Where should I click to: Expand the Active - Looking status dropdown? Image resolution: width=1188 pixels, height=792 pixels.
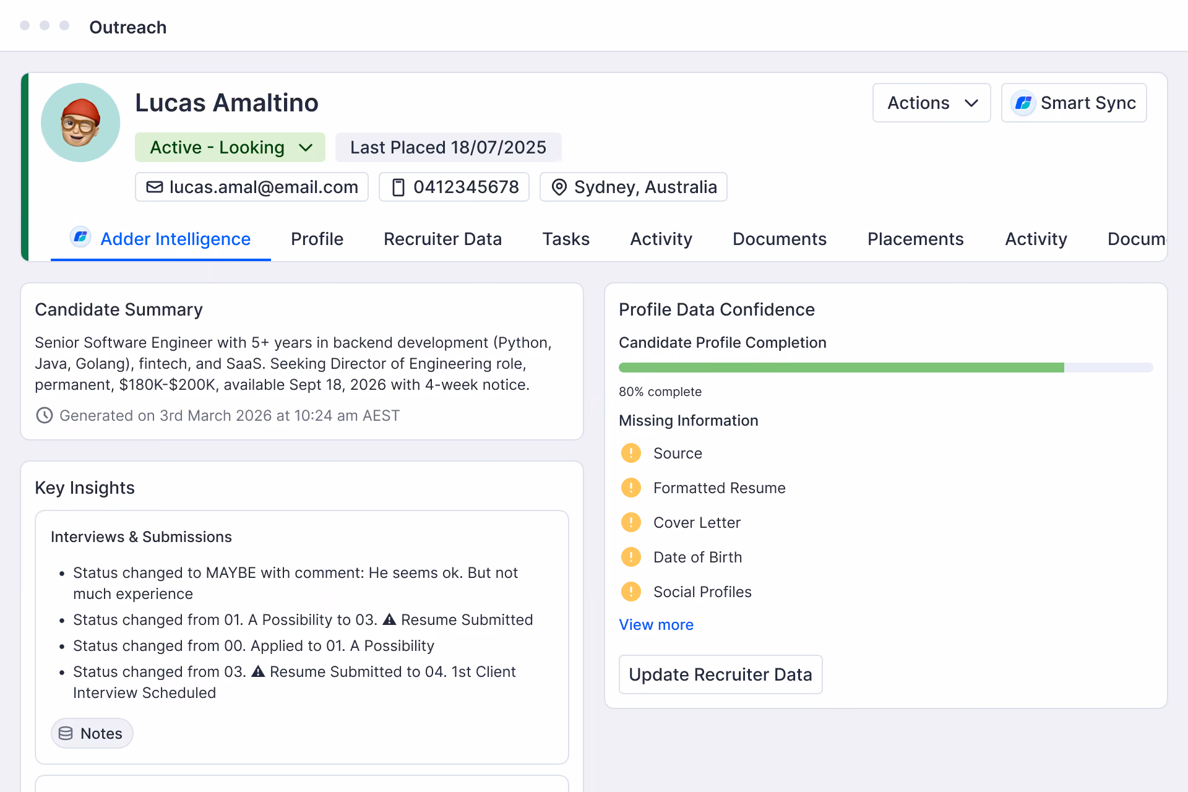tap(230, 147)
